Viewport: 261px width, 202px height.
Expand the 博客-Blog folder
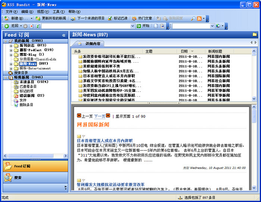pos(11,55)
